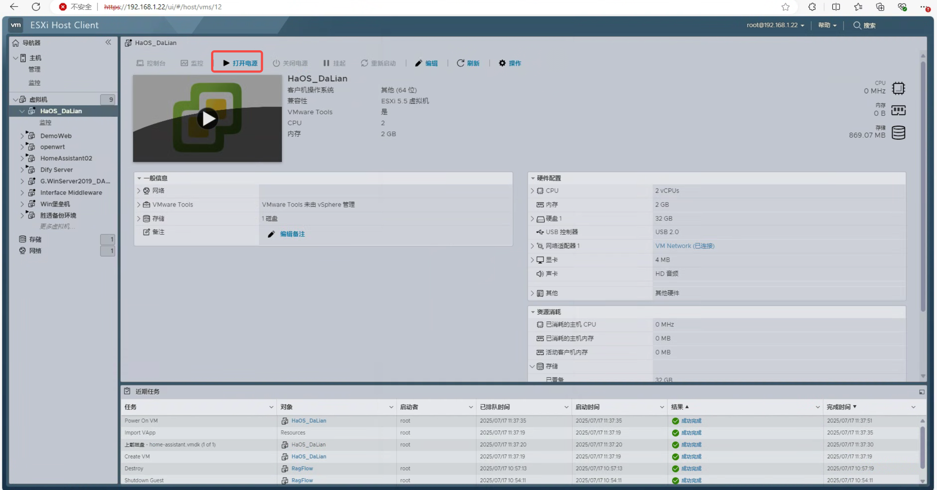Click the main pane vertical scrollbar
937x490 pixels.
(x=923, y=182)
